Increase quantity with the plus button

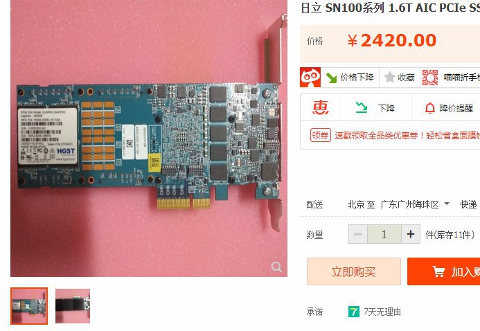point(411,234)
